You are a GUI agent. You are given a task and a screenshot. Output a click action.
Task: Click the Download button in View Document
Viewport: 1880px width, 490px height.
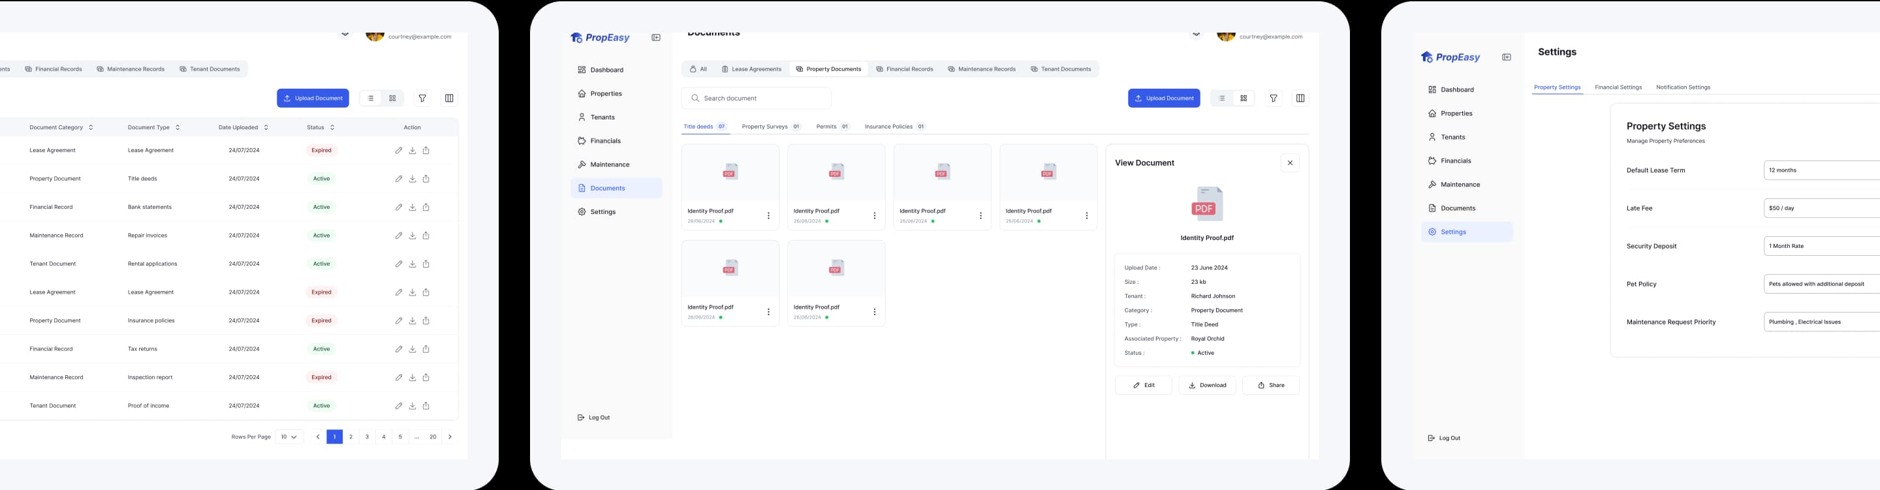tap(1207, 386)
